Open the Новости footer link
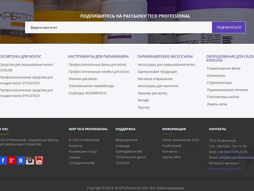Viewport: 254px width, 191px height. click(x=75, y=146)
